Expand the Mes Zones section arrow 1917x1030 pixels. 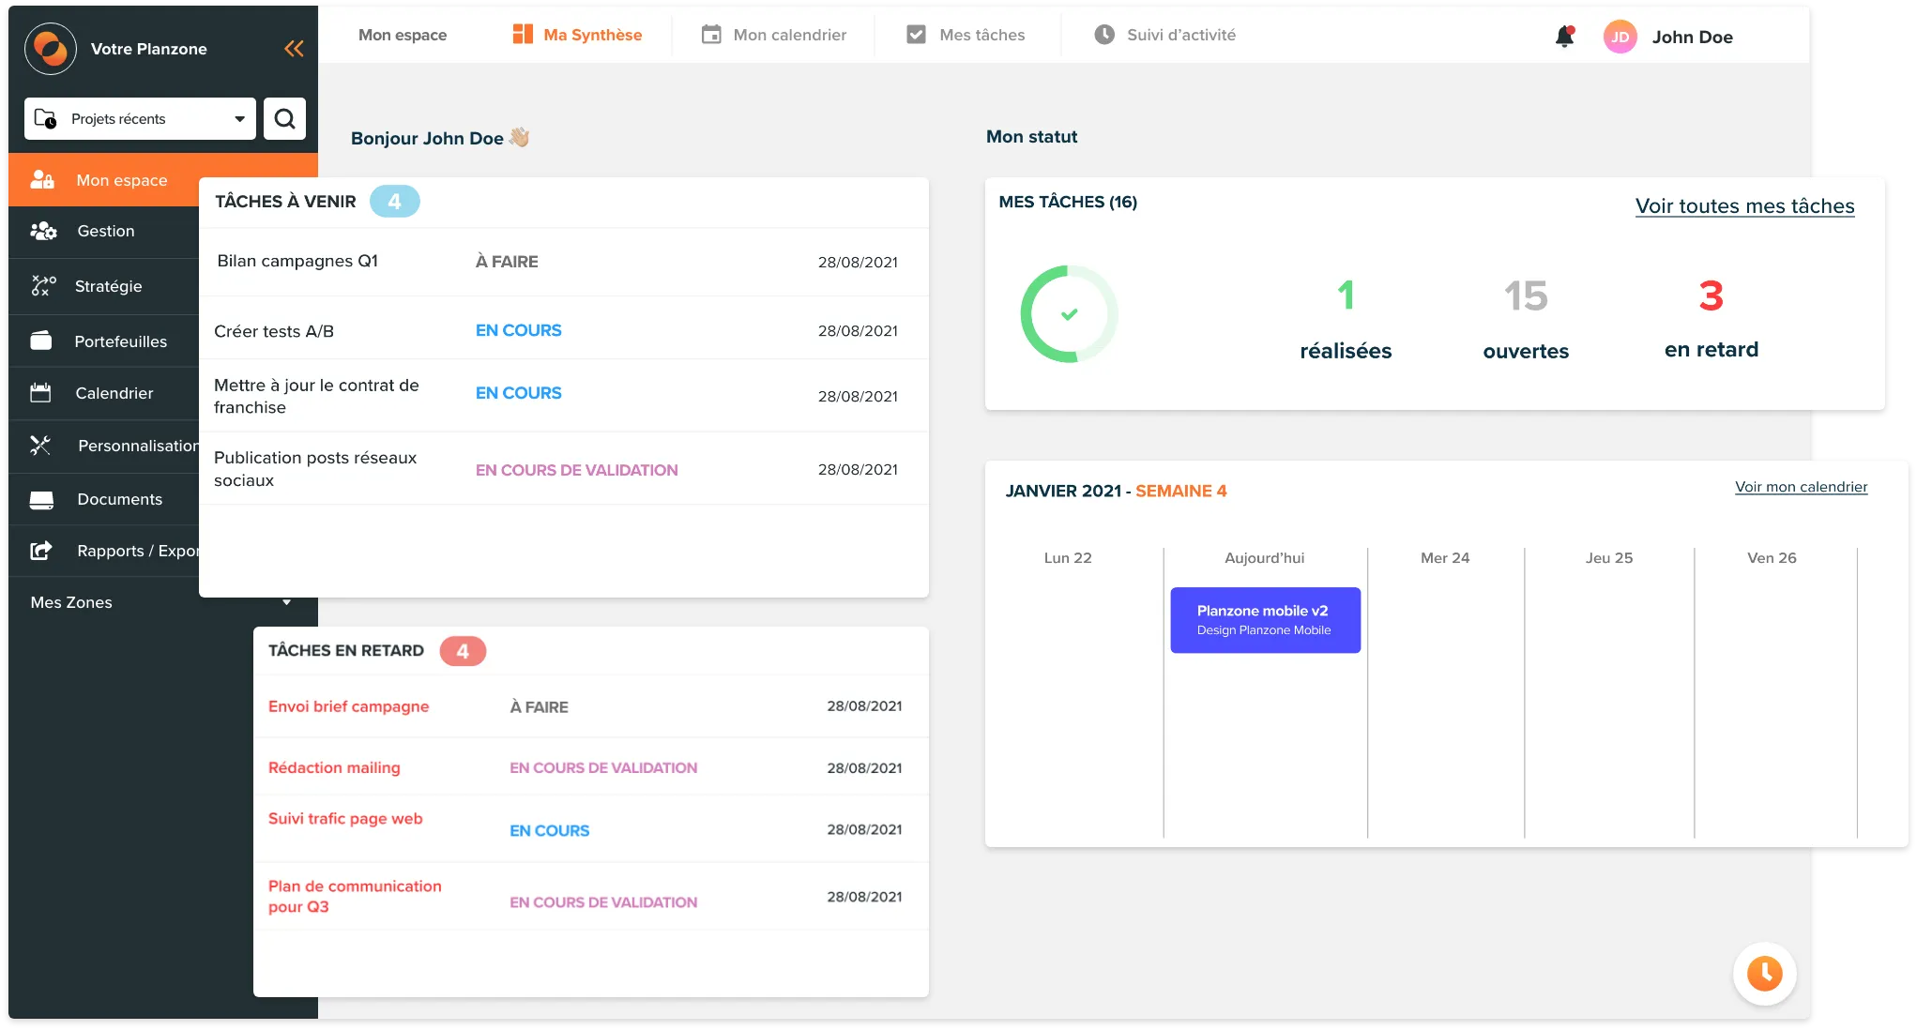pos(286,602)
